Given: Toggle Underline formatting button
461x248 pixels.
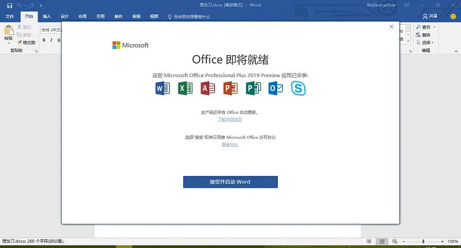Looking at the screenshot, I should point(59,40).
